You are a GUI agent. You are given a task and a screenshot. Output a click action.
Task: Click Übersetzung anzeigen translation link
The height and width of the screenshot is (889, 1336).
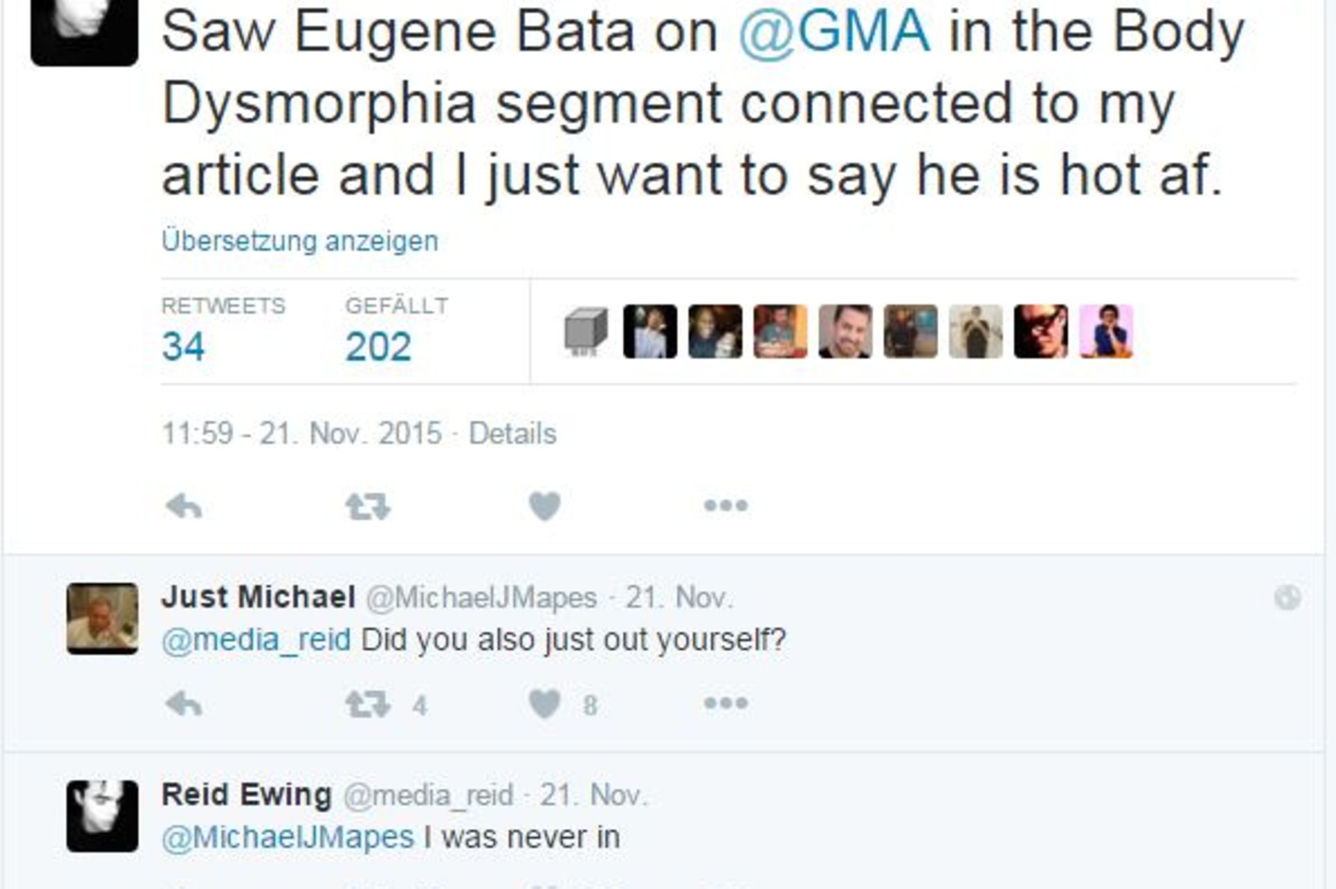click(300, 241)
